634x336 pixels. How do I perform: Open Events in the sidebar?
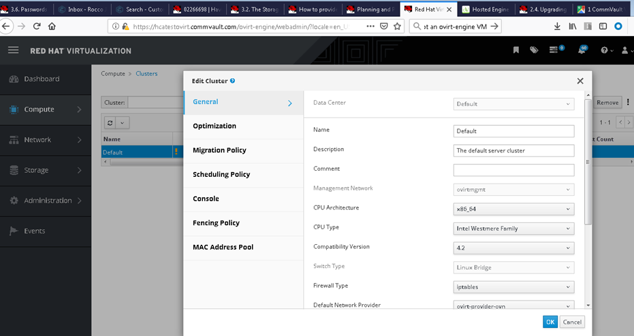click(45, 231)
